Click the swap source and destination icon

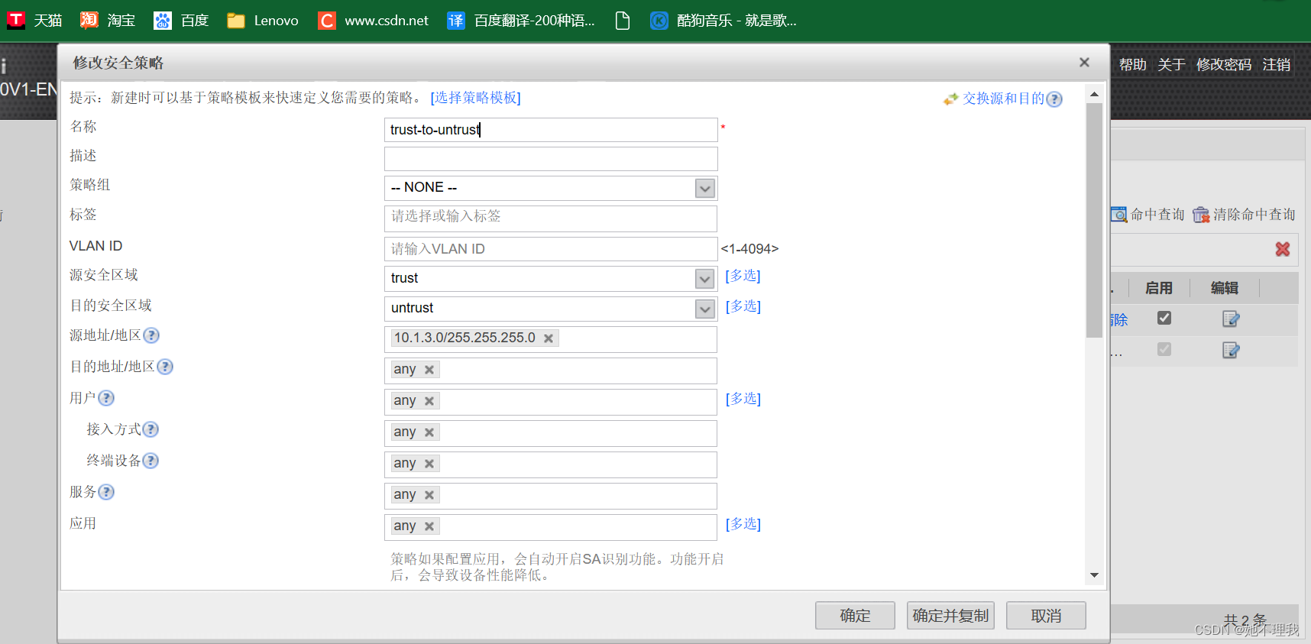[950, 99]
